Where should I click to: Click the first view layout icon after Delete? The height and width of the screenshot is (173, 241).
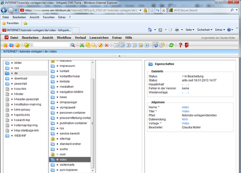point(116,45)
